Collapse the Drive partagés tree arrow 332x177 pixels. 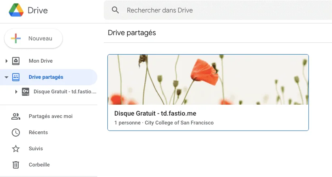click(6, 77)
